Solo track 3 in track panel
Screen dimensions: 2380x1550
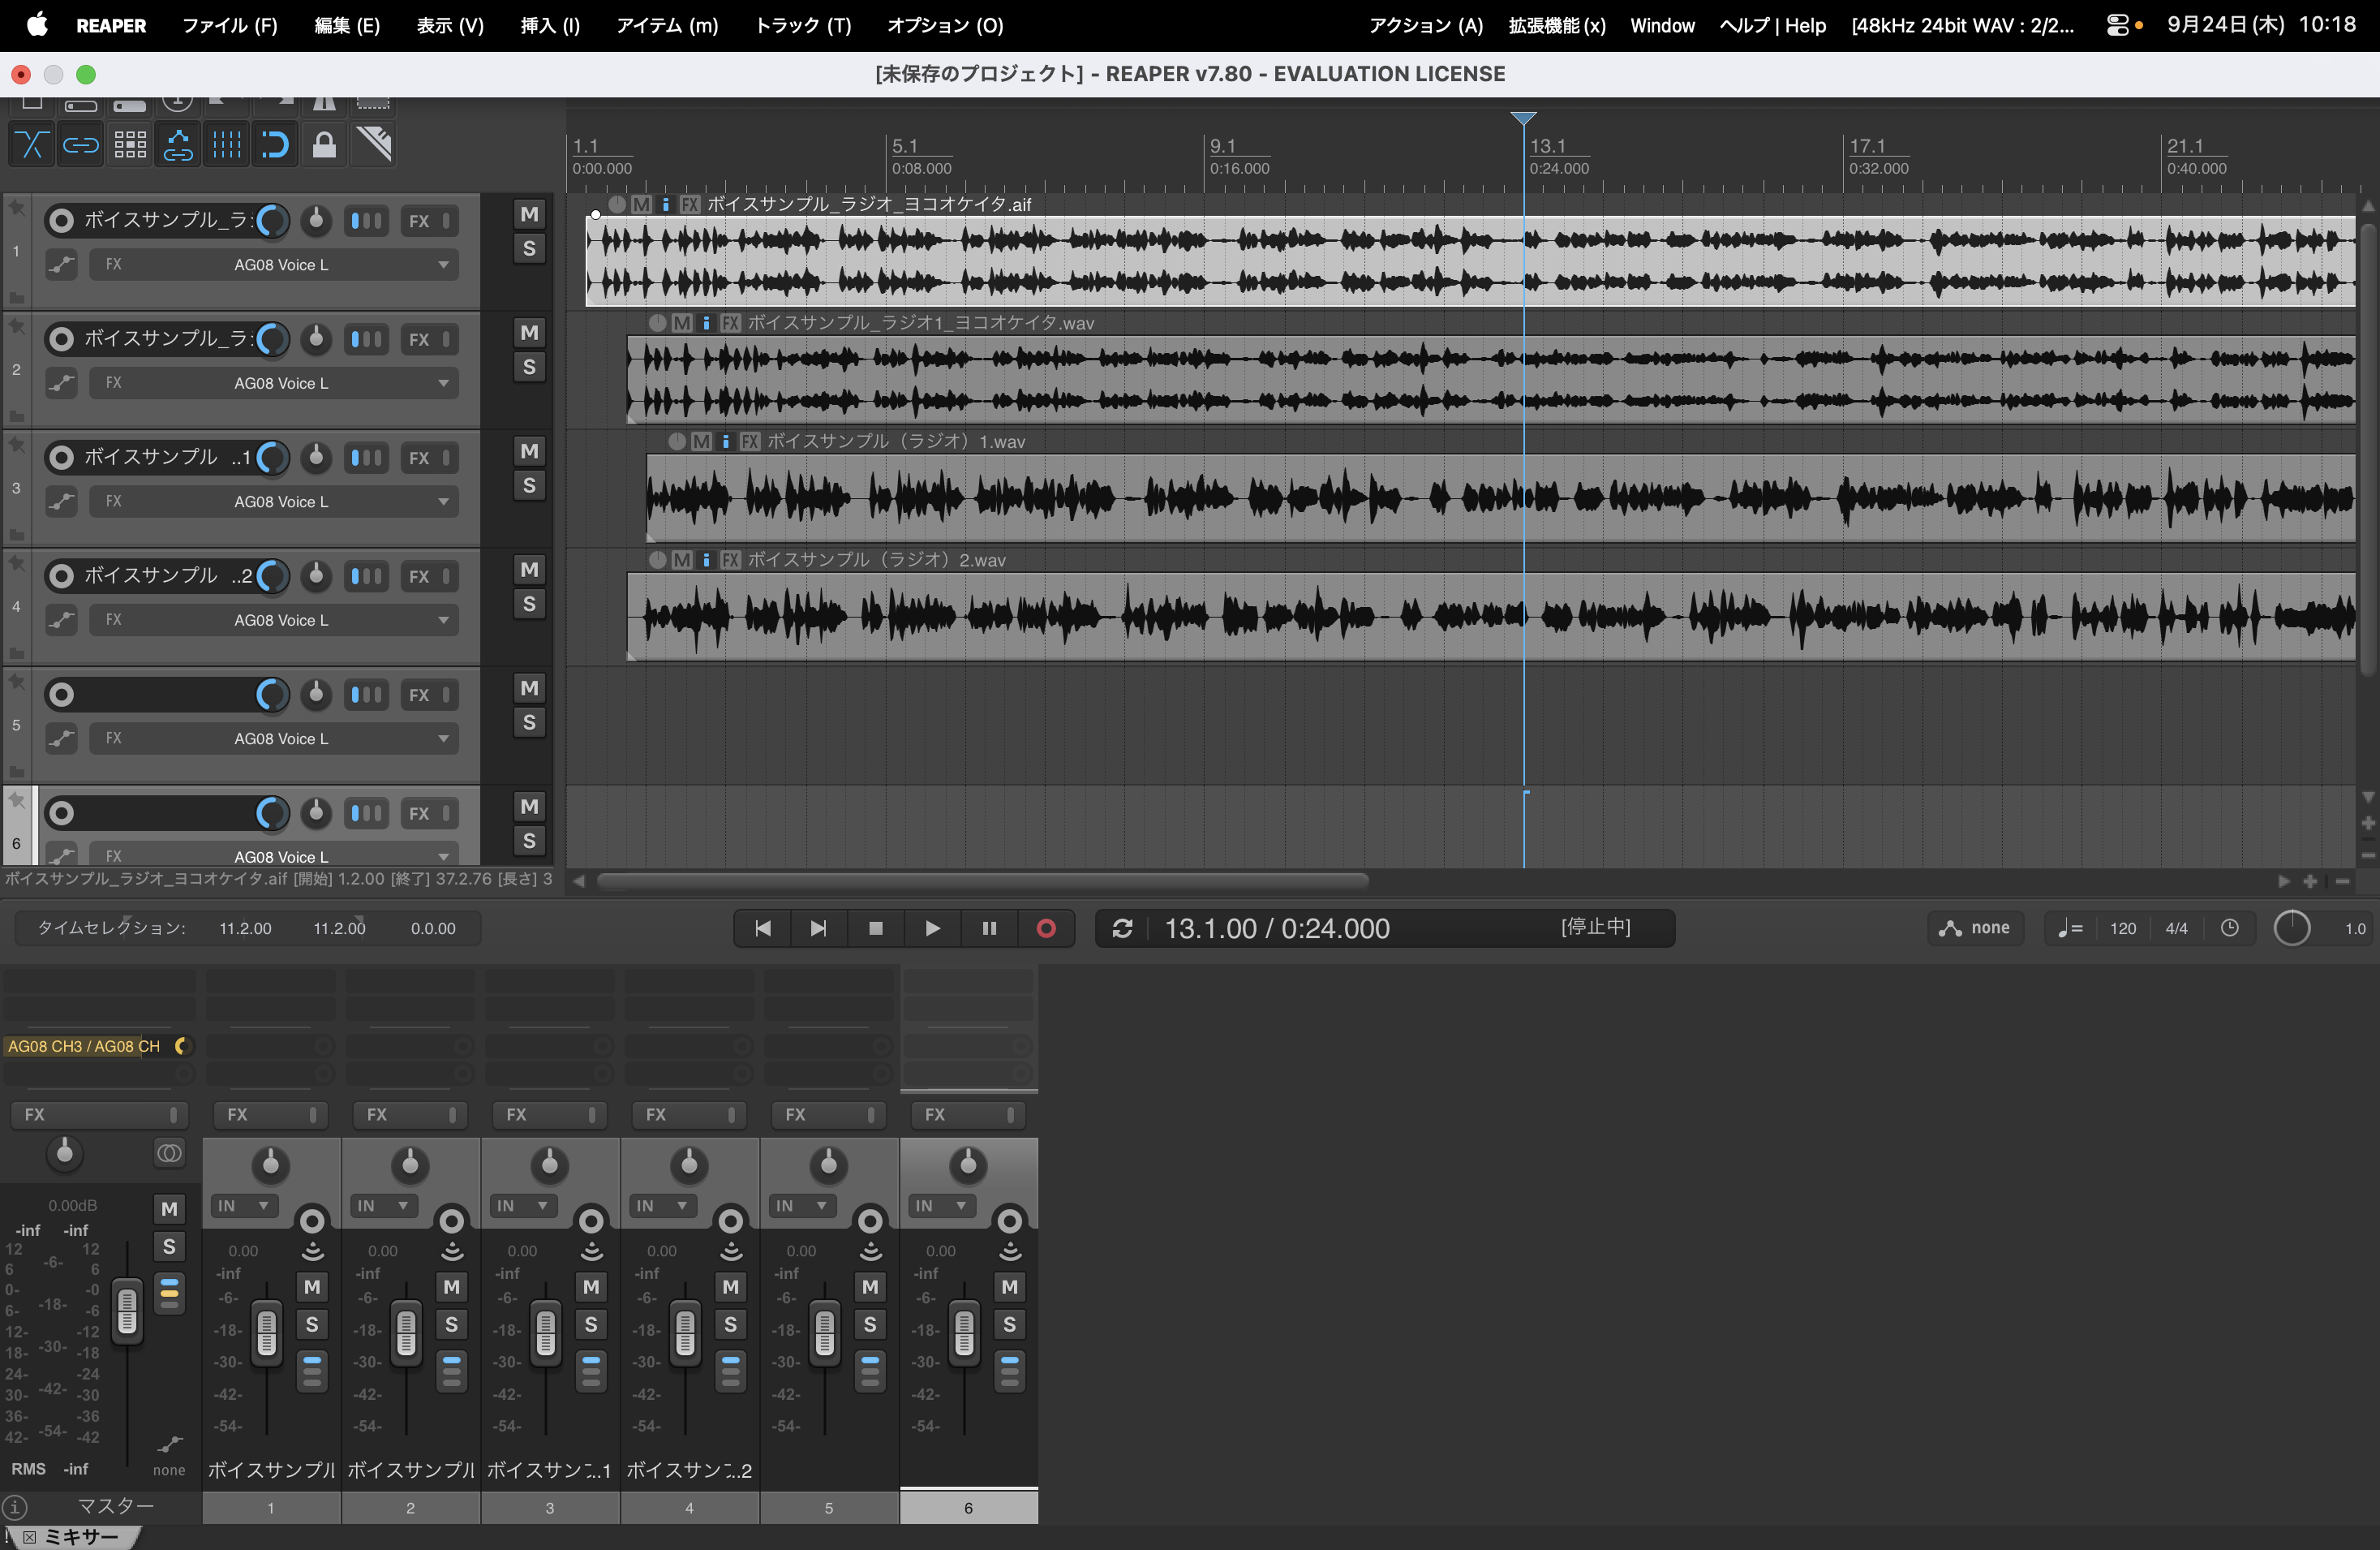529,486
